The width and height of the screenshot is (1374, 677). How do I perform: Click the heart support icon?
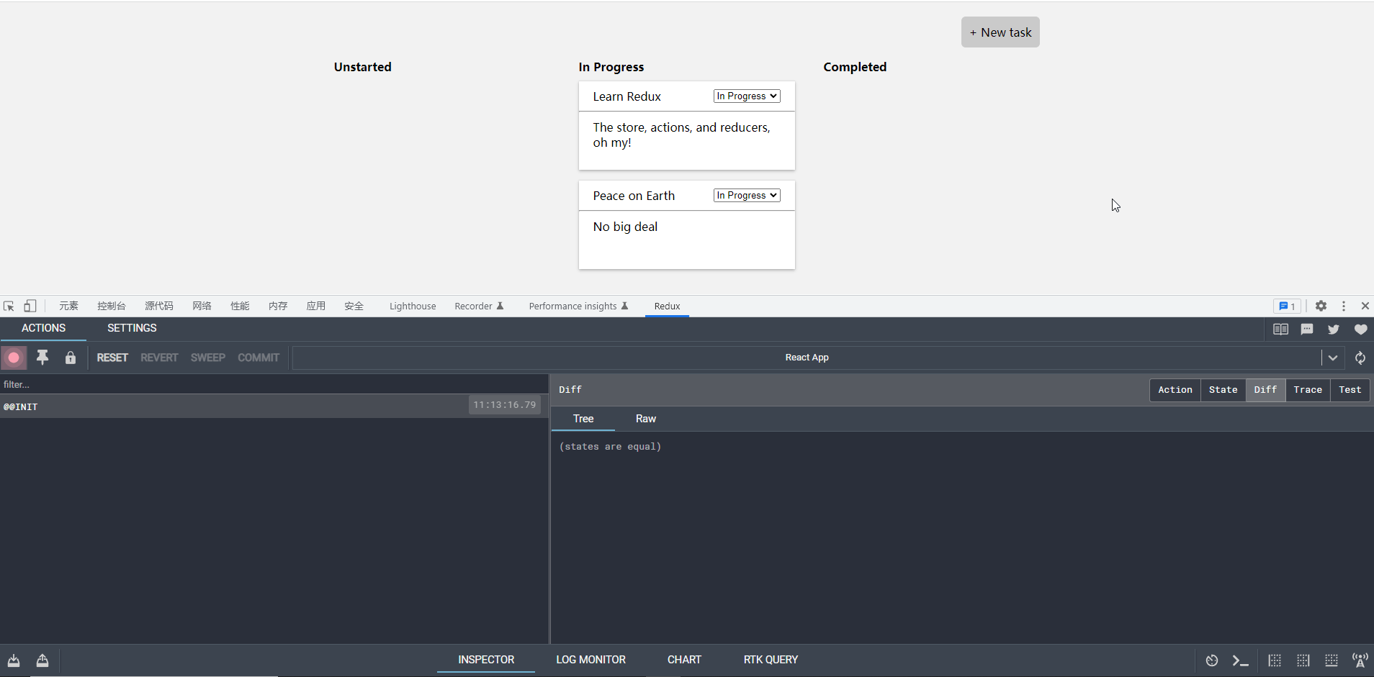point(1360,330)
